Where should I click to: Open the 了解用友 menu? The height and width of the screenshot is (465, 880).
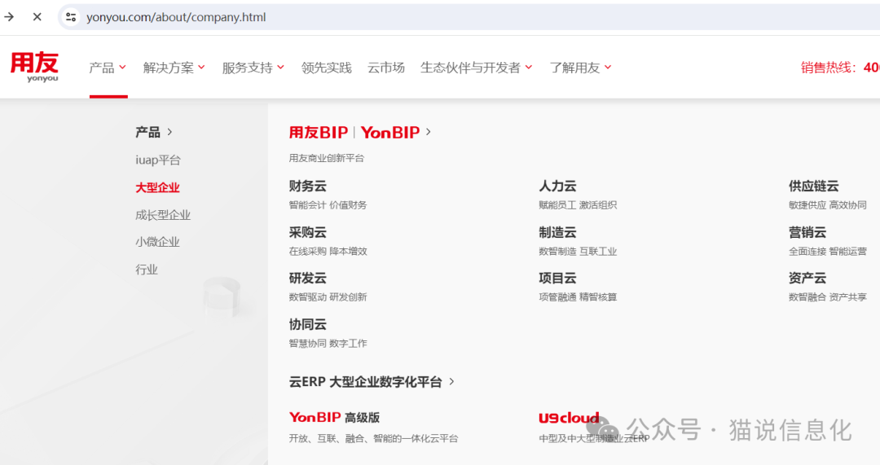[x=574, y=68]
